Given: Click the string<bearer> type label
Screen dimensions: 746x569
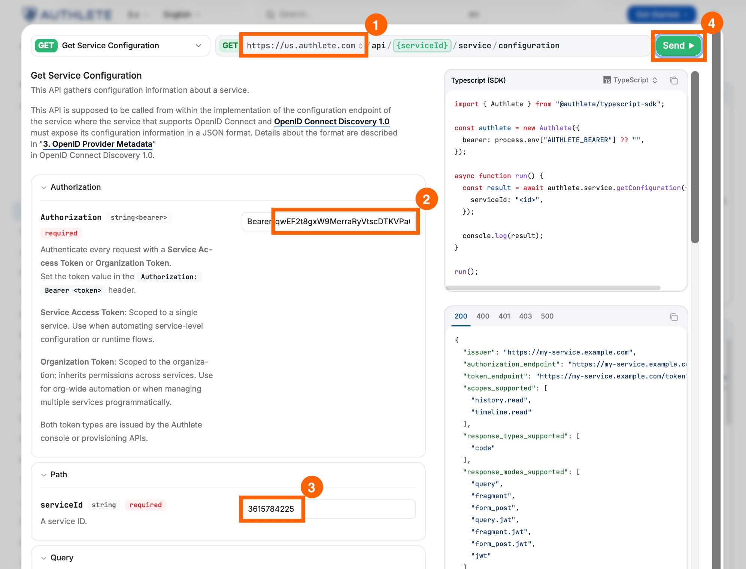Looking at the screenshot, I should pos(139,217).
